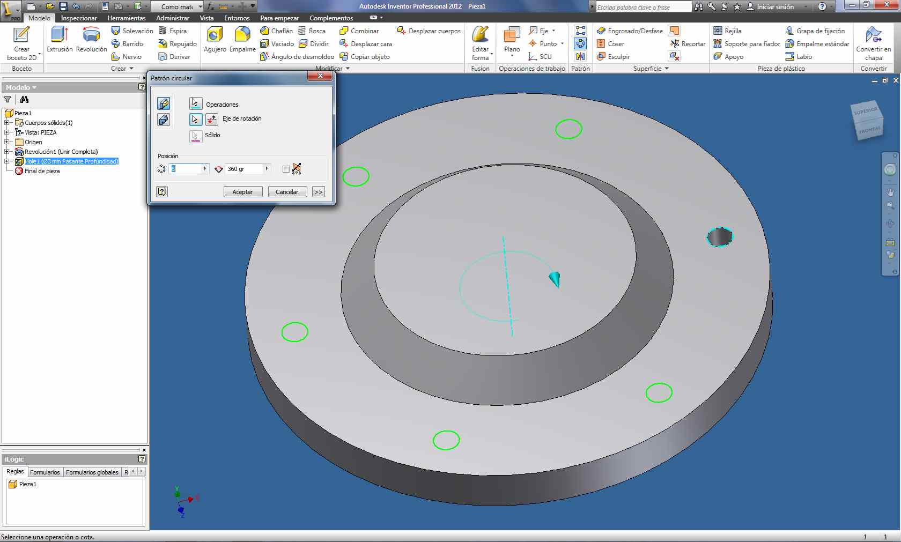Viewport: 901px width, 542px height.
Task: Choose the Solevación tool
Action: coord(132,31)
